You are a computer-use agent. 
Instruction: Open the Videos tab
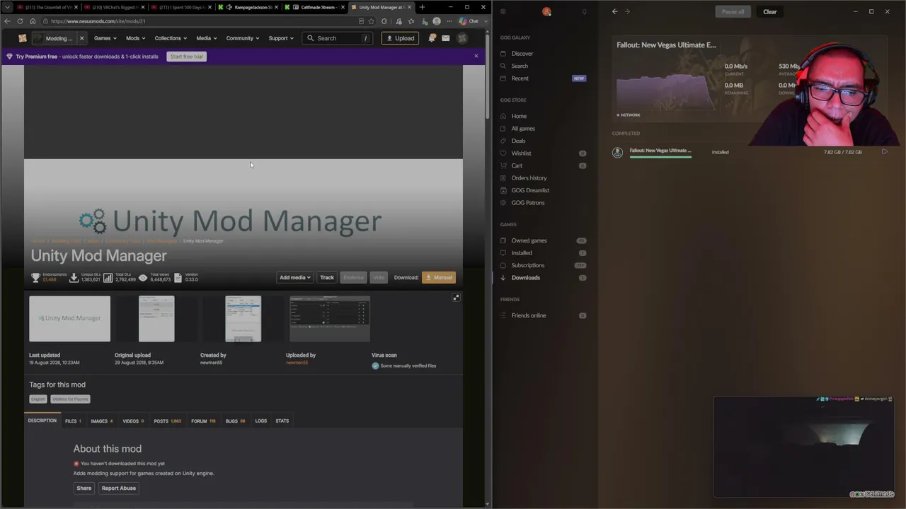point(133,421)
